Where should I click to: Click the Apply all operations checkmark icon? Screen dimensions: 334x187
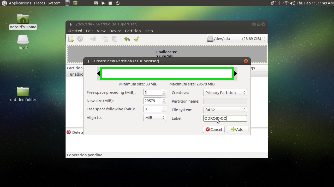coord(136,39)
